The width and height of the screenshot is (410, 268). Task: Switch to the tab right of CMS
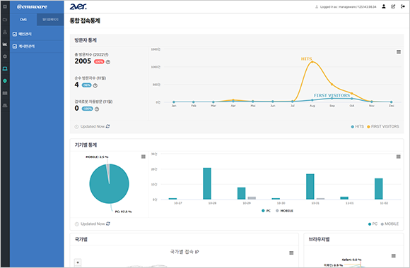click(x=50, y=20)
